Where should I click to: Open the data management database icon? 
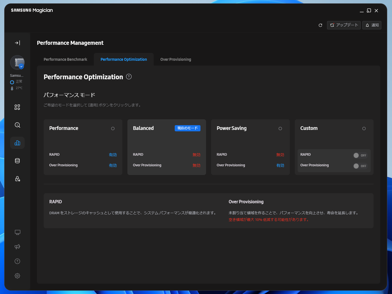17,161
